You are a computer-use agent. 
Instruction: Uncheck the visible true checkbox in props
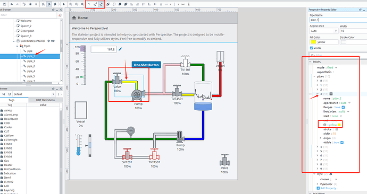342,143
